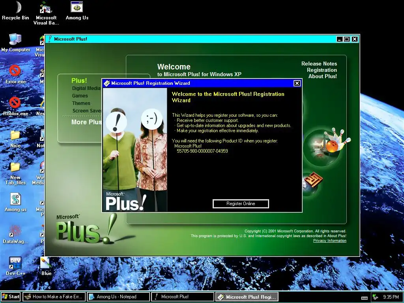
Task: Click the Register Online button
Action: click(x=241, y=204)
